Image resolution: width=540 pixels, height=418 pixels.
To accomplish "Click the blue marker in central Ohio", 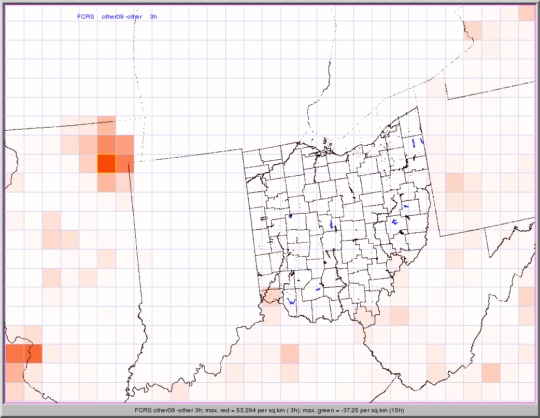I will point(332,224).
